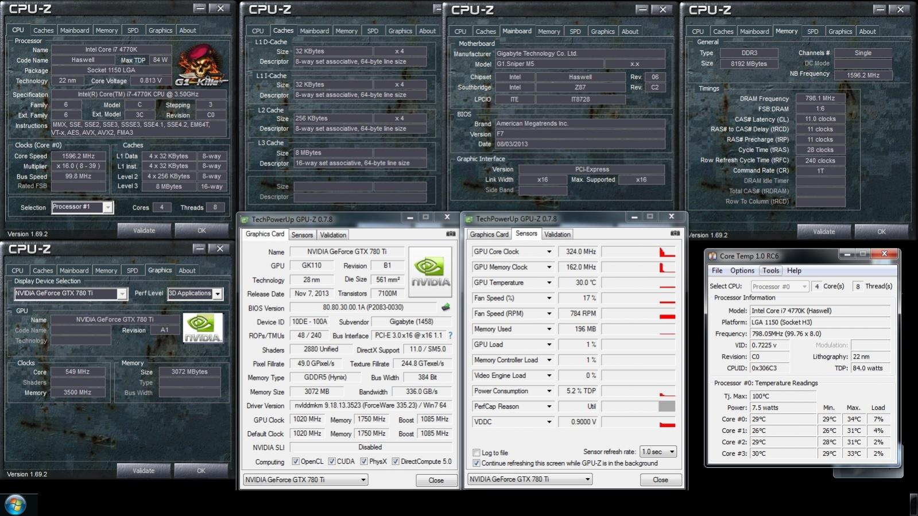Click the screenshot camera icon in GPU-Z Sensors window

tap(675, 234)
